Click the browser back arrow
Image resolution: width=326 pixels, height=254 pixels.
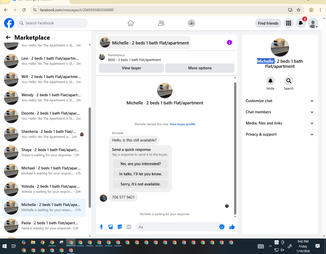tap(6, 10)
